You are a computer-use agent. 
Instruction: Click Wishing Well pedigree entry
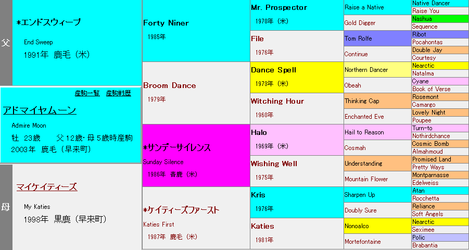tap(274, 164)
